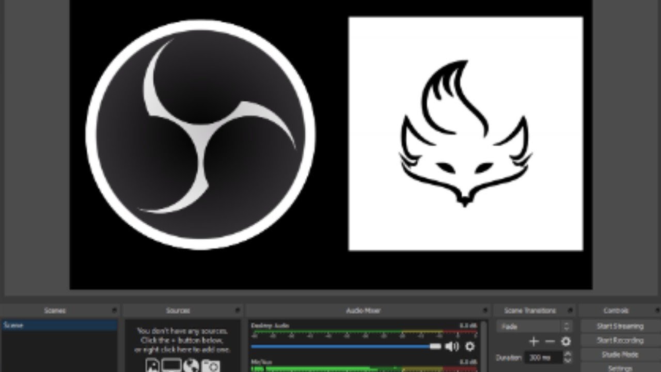Click the "Scene Transitions" panel title
Image resolution: width=661 pixels, height=372 pixels.
pyautogui.click(x=530, y=311)
